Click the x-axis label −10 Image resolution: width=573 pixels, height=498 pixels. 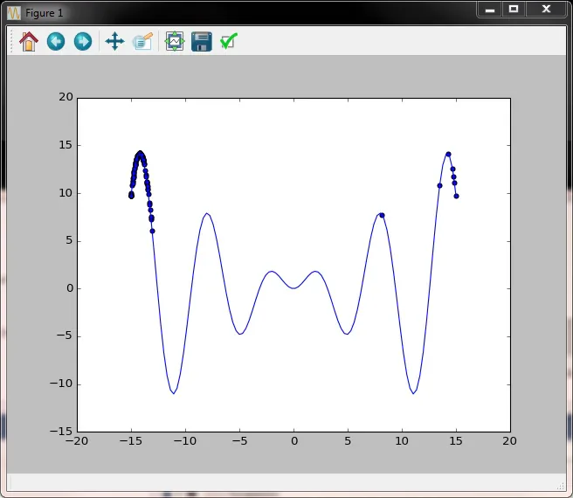pyautogui.click(x=185, y=441)
